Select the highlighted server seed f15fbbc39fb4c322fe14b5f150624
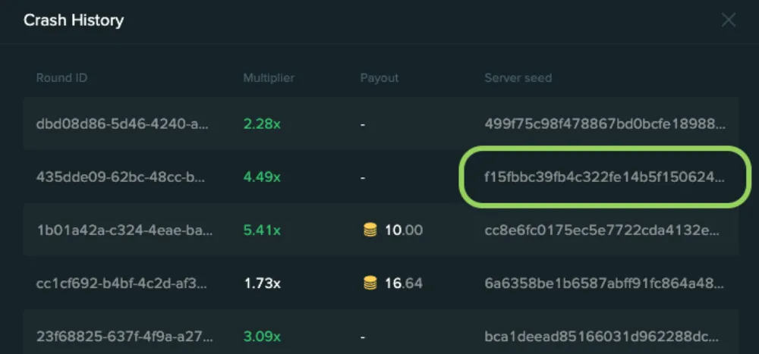Image resolution: width=759 pixels, height=354 pixels. click(605, 177)
